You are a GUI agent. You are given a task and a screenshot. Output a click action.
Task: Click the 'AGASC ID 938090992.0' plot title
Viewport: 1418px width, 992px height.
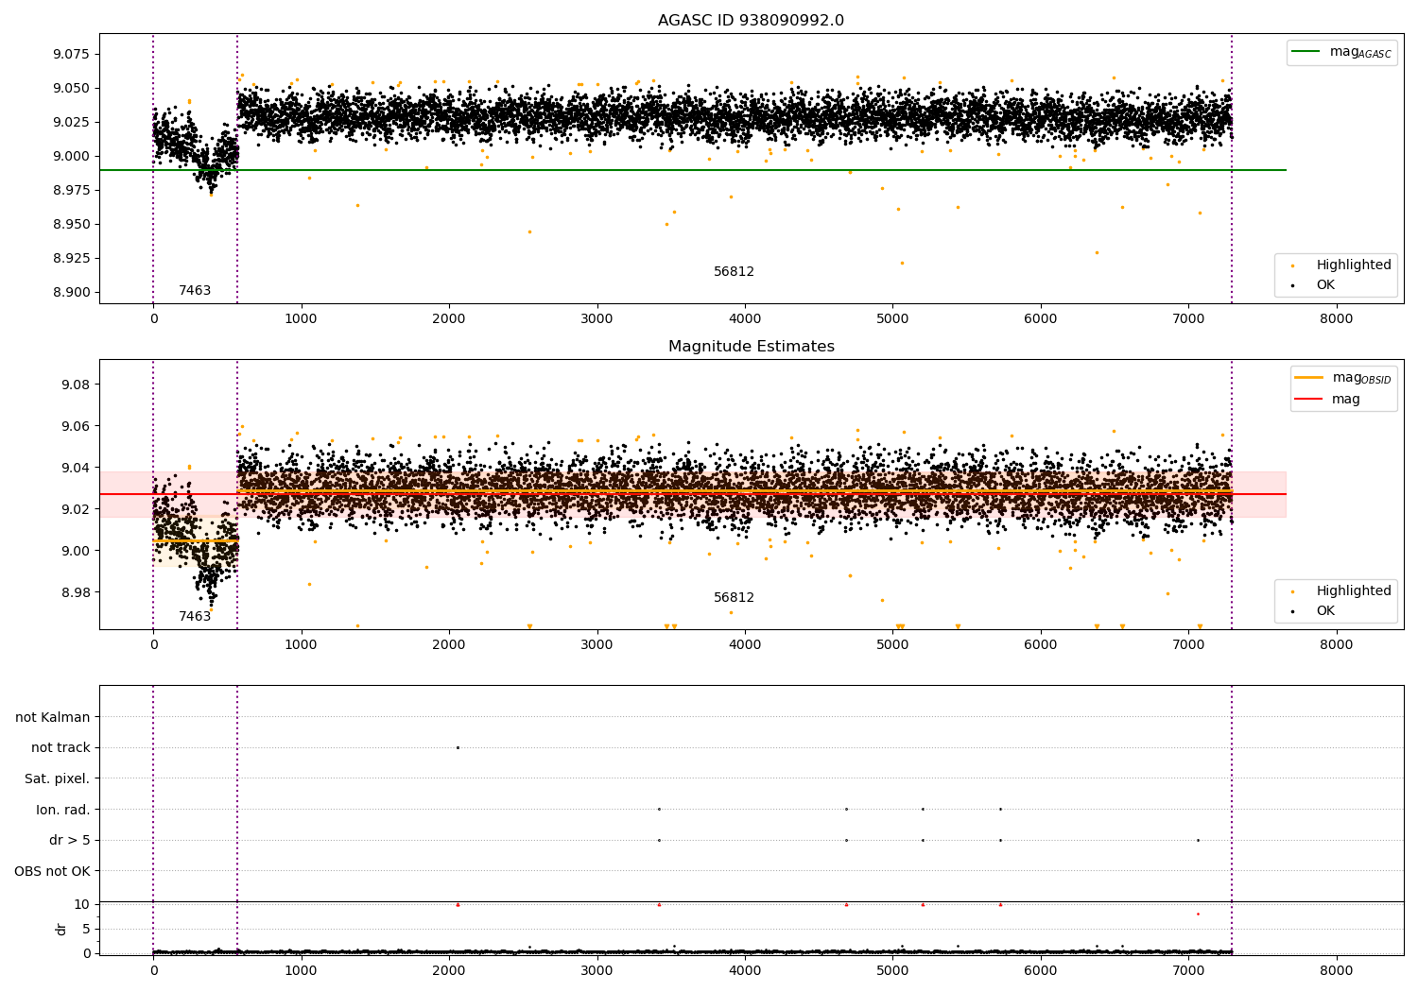(751, 21)
